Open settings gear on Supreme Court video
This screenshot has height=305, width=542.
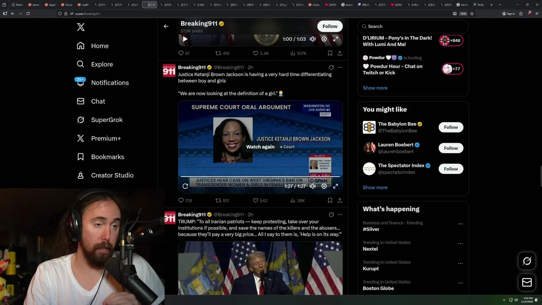click(324, 186)
